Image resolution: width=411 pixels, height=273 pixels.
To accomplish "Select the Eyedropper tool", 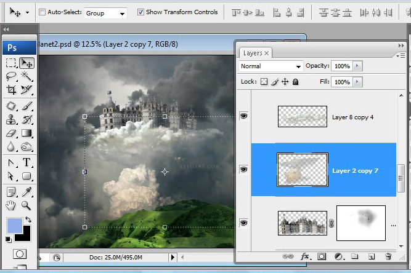I will [26, 192].
